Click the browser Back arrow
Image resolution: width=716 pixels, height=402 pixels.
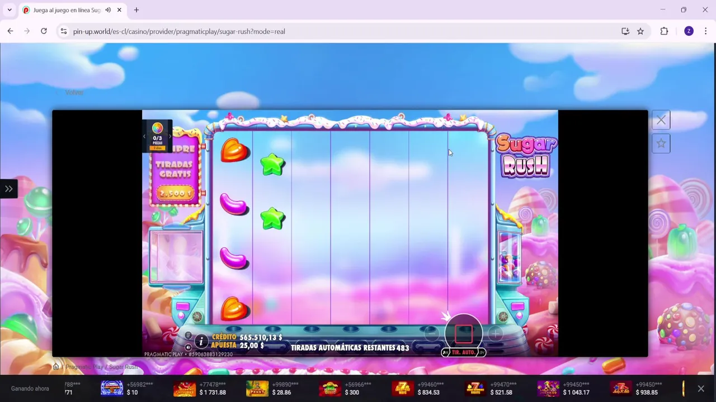click(x=10, y=31)
